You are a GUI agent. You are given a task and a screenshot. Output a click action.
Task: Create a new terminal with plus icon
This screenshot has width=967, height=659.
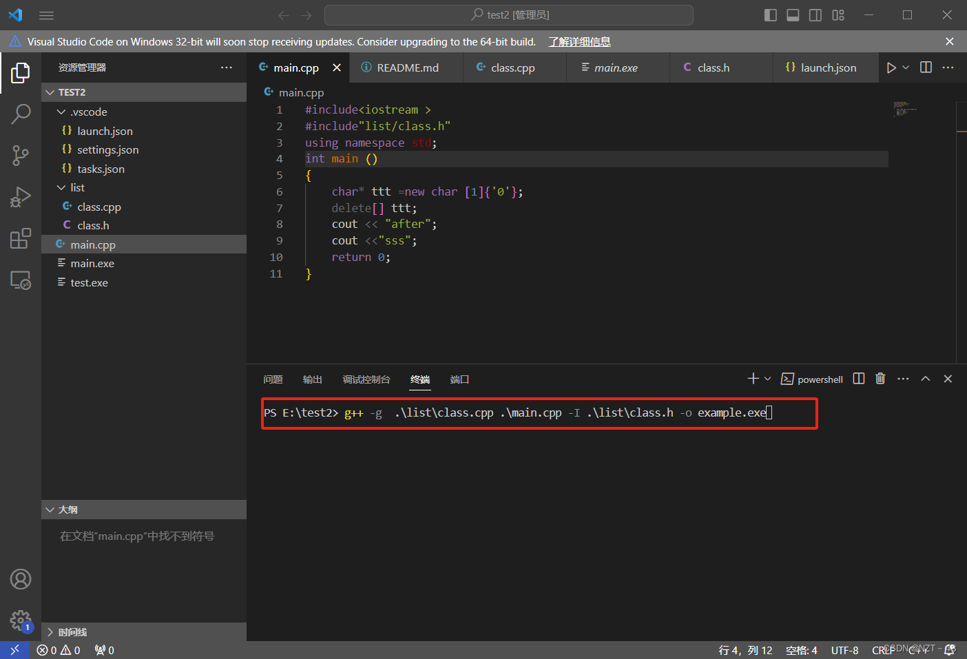point(753,379)
